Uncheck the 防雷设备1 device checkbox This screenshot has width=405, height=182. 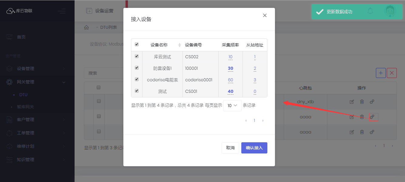tap(137, 68)
